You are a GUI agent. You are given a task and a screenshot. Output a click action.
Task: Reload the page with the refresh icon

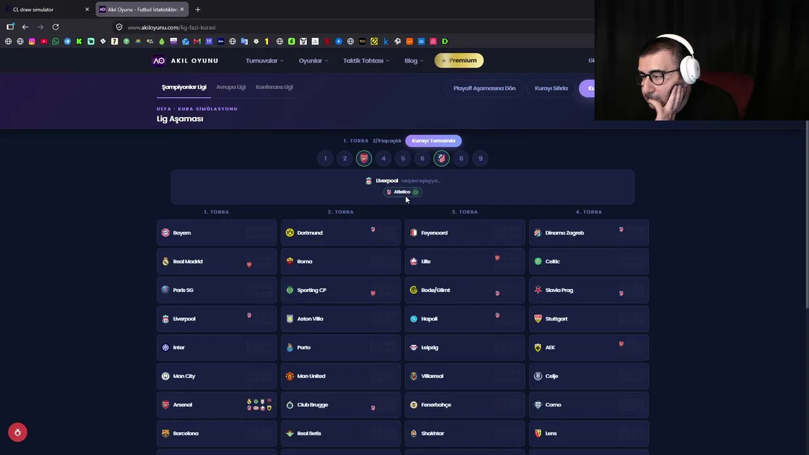(56, 27)
